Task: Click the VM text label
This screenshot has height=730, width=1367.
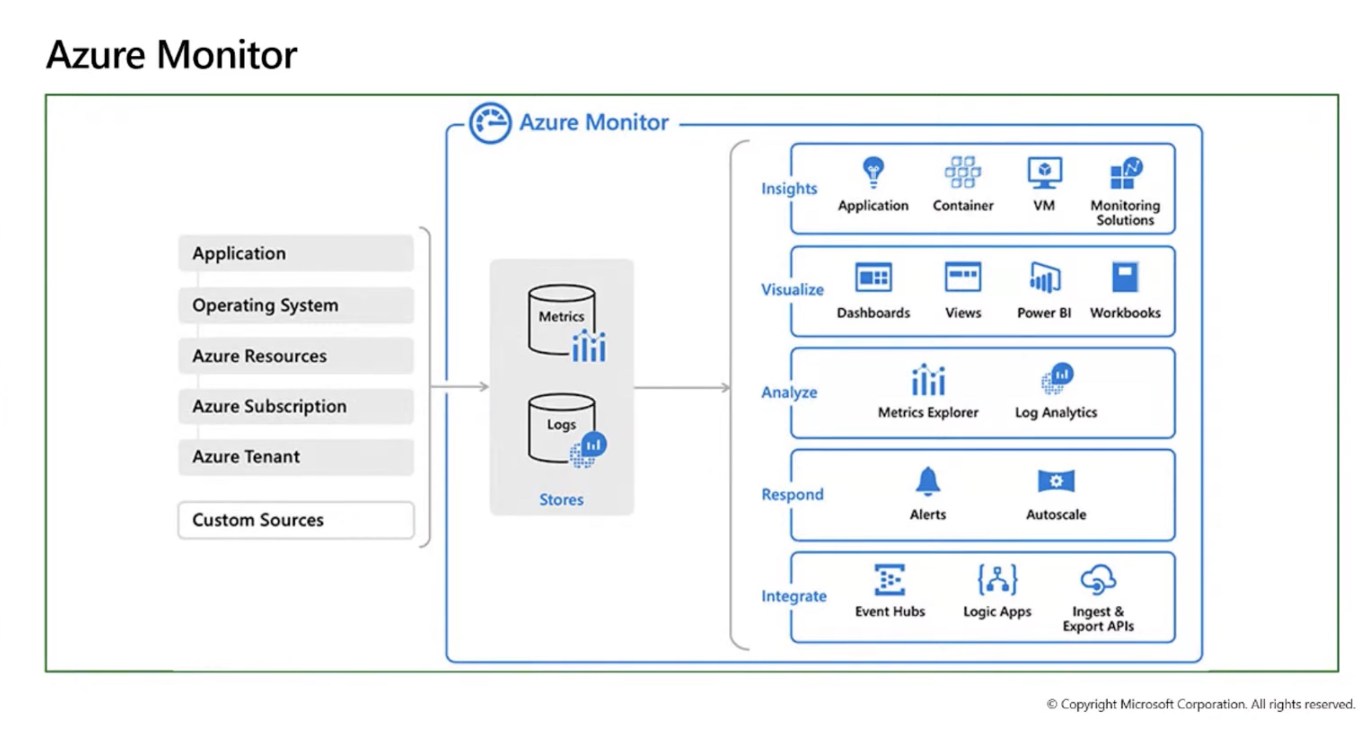Action: [x=1044, y=205]
